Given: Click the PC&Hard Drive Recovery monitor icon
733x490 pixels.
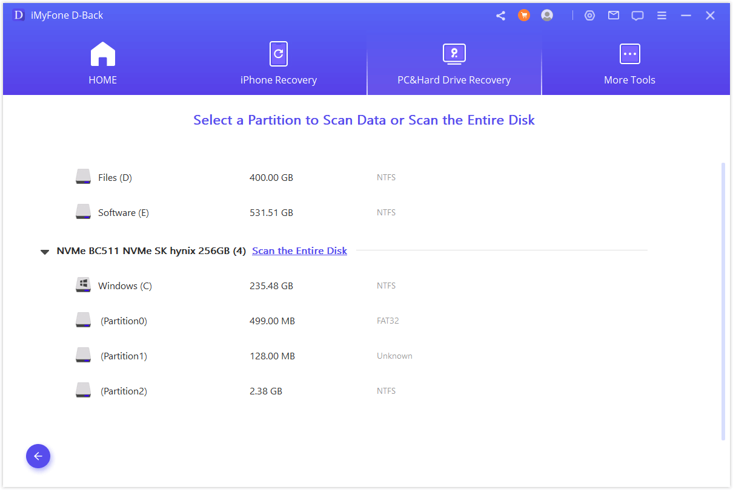Looking at the screenshot, I should (x=454, y=54).
